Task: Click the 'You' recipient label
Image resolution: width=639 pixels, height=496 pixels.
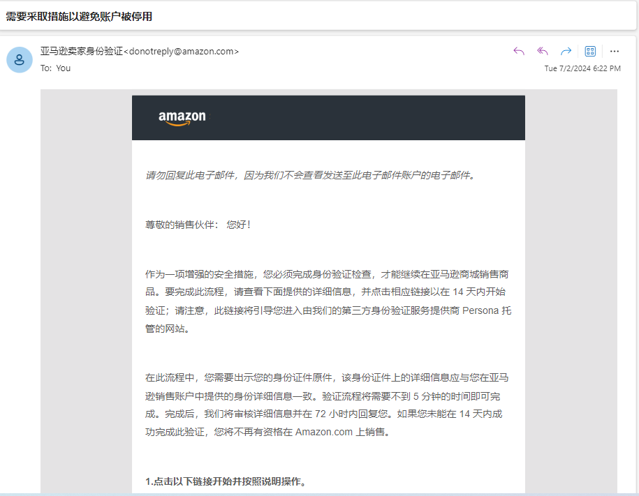Action: (64, 68)
